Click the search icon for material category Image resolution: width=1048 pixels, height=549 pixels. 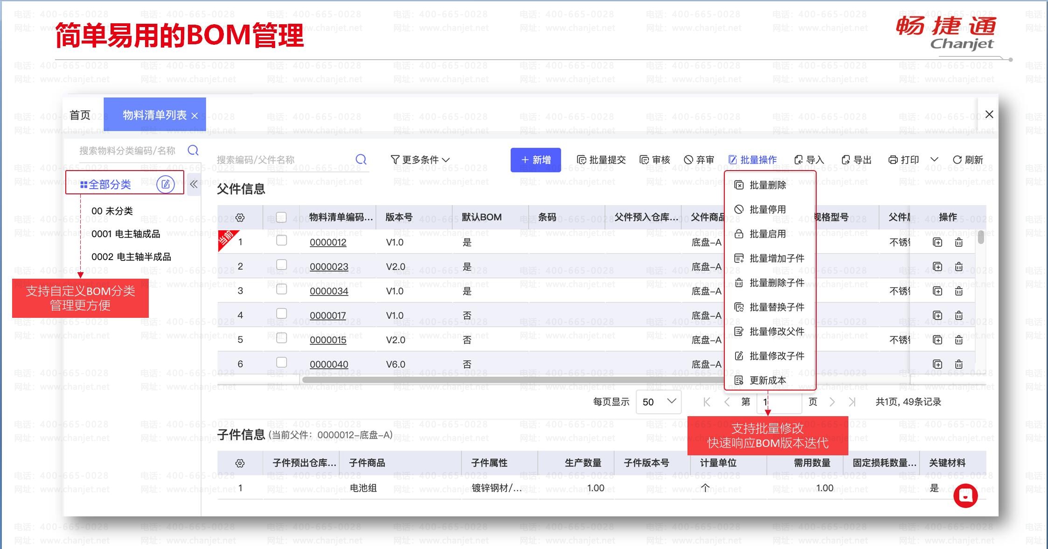193,150
